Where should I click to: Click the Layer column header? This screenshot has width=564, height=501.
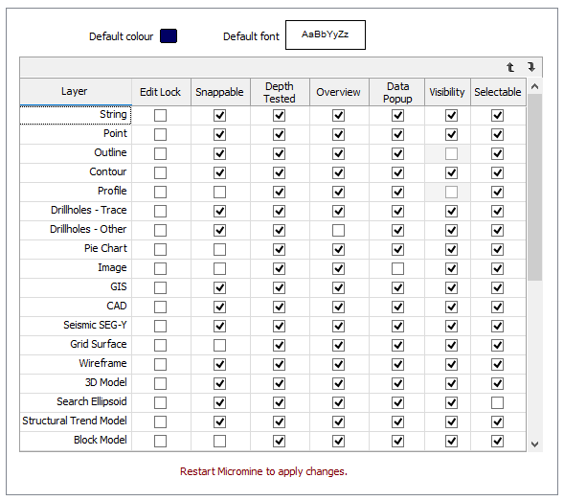coord(76,92)
